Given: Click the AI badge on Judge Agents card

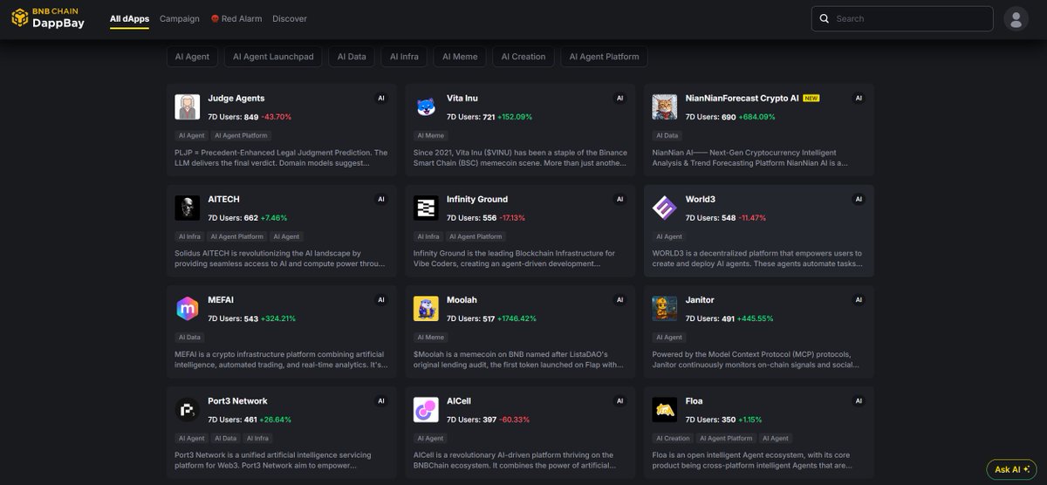Looking at the screenshot, I should [381, 99].
